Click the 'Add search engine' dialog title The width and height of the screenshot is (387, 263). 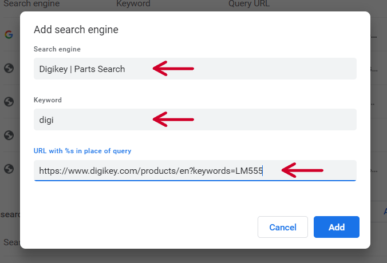[76, 30]
